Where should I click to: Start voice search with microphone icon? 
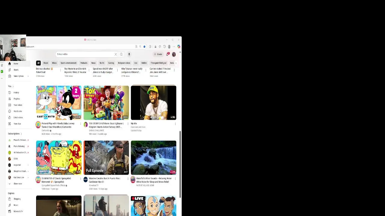129,54
